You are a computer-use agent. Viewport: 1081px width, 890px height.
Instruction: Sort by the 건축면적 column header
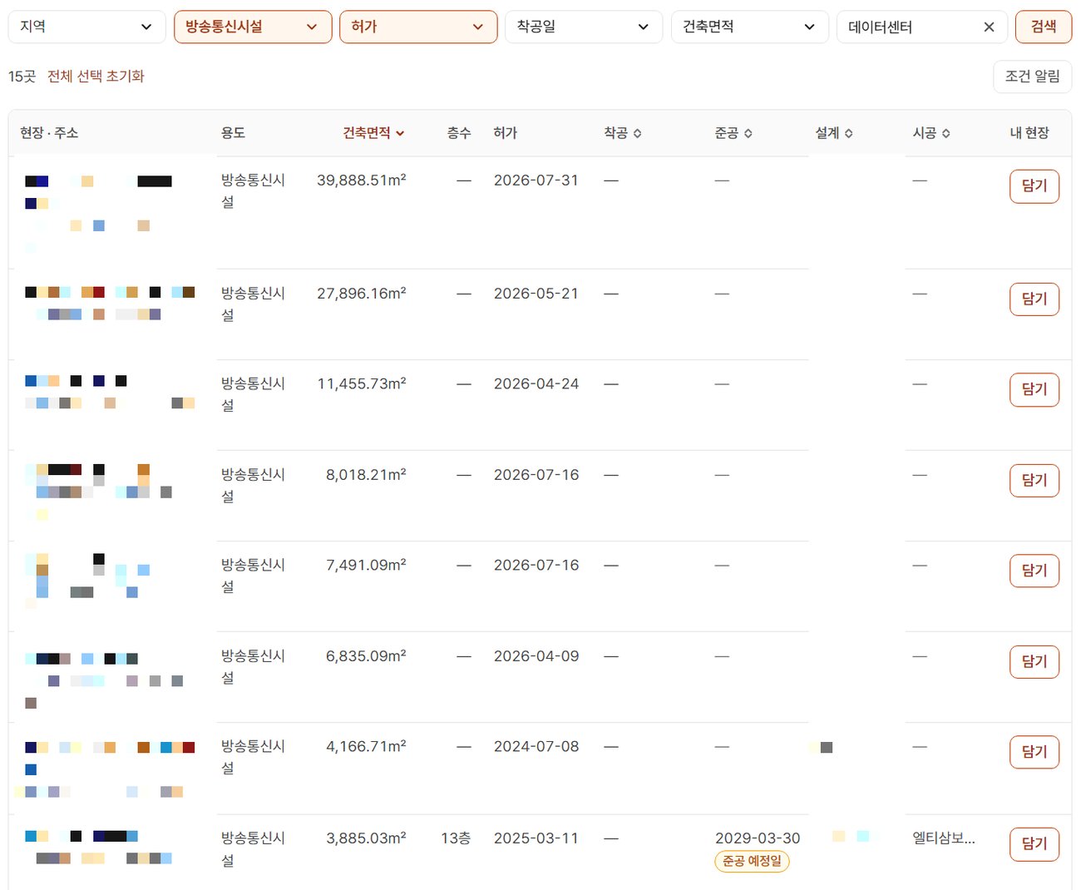pos(373,133)
